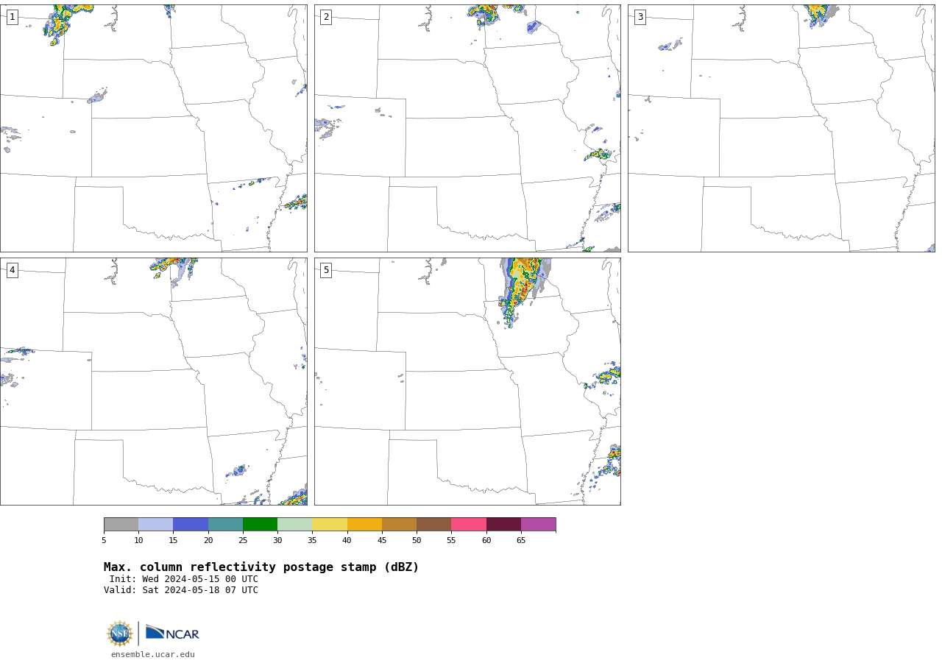942x663 pixels.
Task: Click the Max. column reflectivity title
Action: [261, 567]
